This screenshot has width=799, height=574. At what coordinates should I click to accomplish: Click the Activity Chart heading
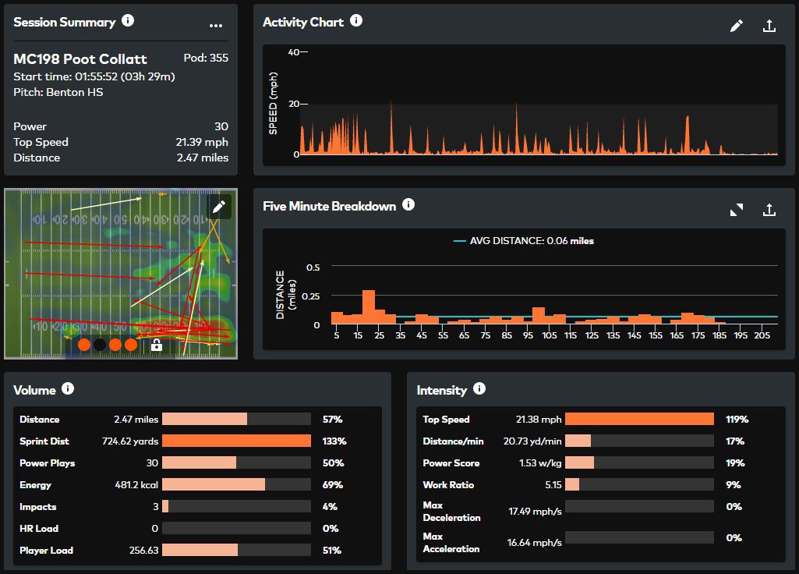[303, 22]
